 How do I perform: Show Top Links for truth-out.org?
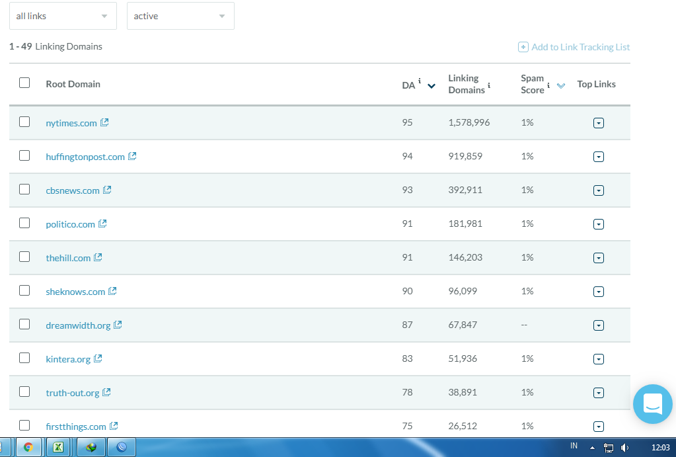pyautogui.click(x=599, y=393)
